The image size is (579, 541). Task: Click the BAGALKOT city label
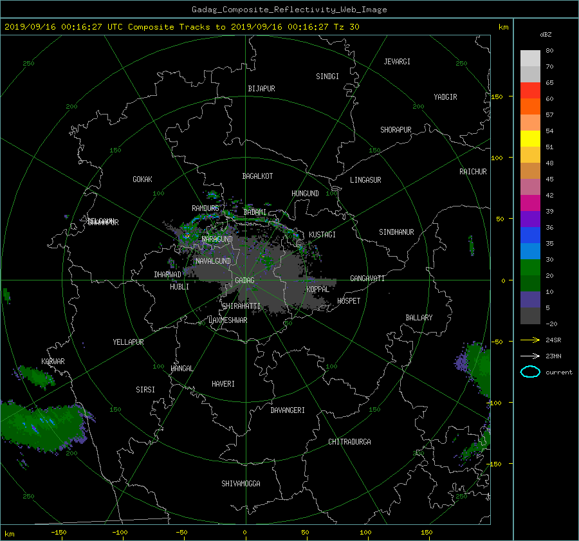[257, 176]
